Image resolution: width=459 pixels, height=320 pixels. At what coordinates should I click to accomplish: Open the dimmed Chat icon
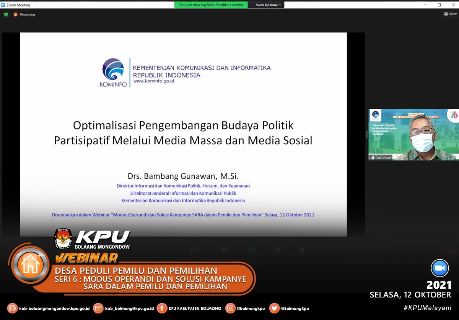[225, 250]
